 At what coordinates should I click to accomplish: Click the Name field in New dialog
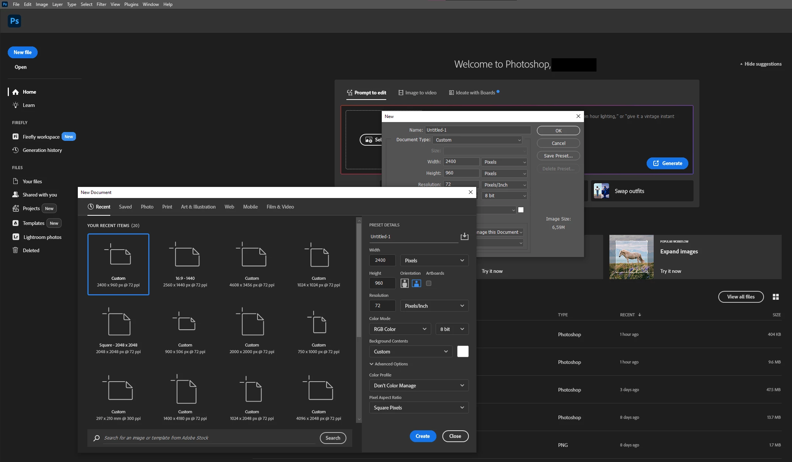click(x=478, y=130)
